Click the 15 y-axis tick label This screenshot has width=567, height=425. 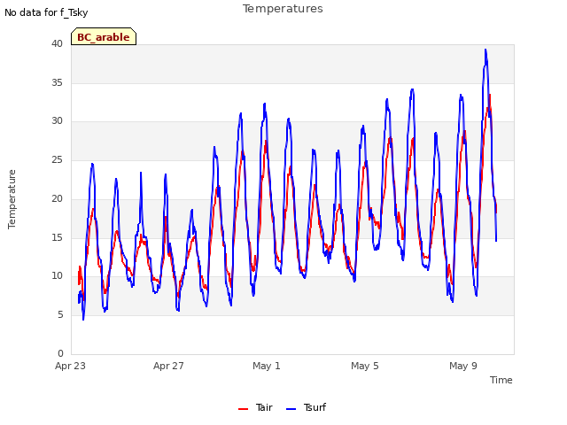coord(57,237)
